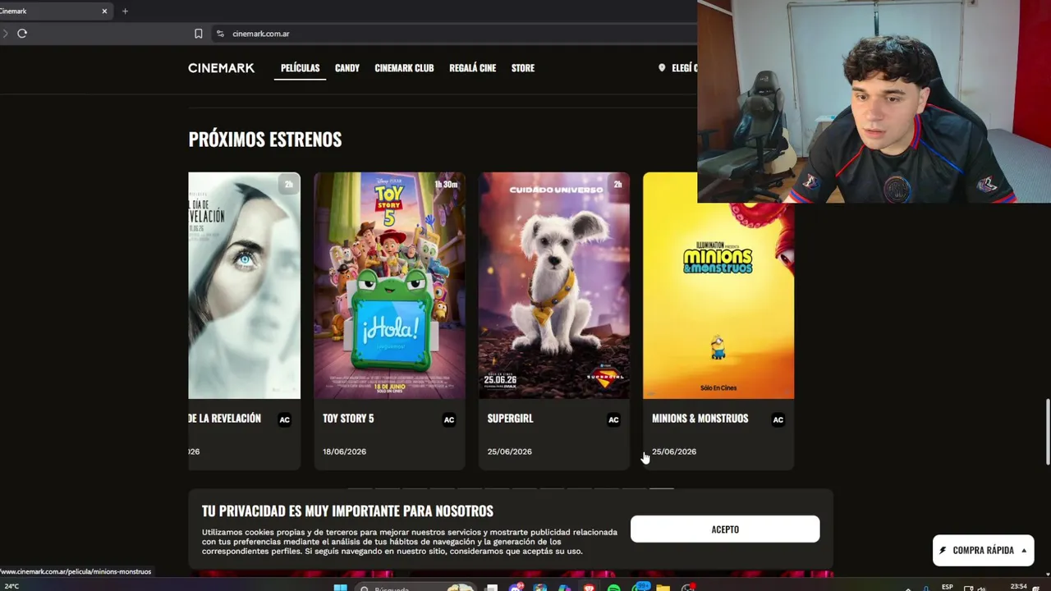Image resolution: width=1051 pixels, height=591 pixels.
Task: Open the Supergirl poster
Action: (554, 286)
